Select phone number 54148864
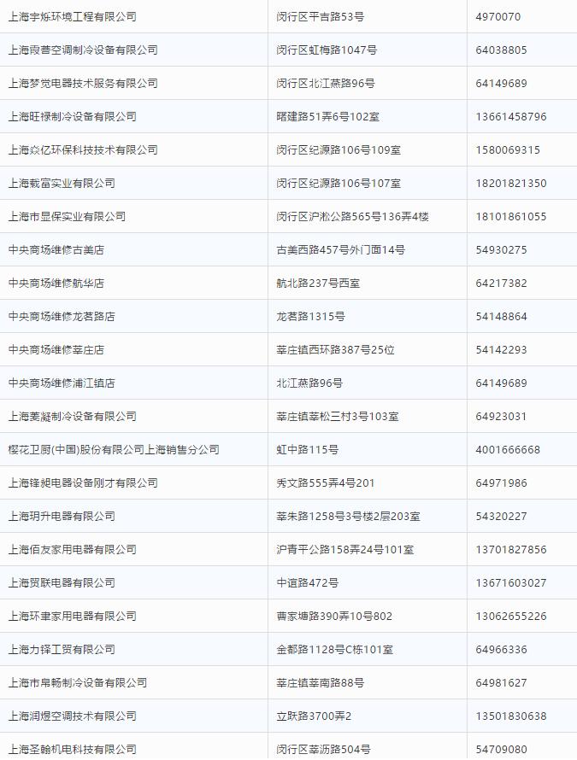The height and width of the screenshot is (760, 577). click(x=501, y=317)
